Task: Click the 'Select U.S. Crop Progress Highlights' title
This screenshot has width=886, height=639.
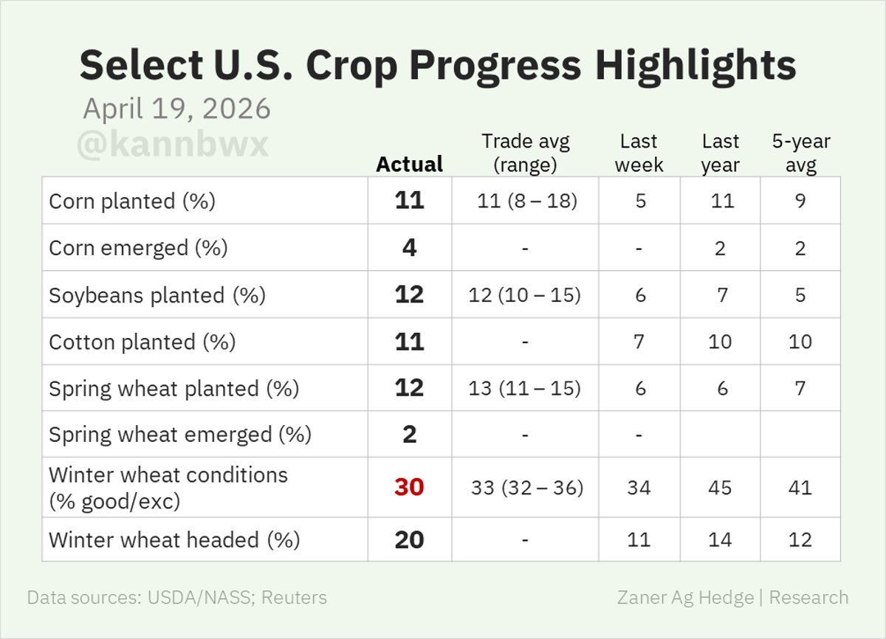Action: click(x=437, y=65)
